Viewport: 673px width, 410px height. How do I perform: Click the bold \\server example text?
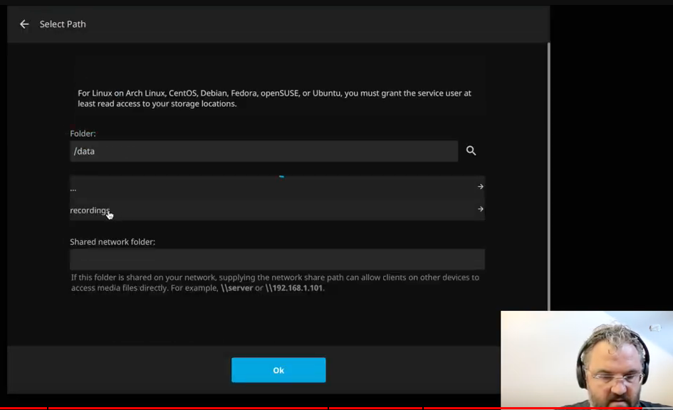(236, 288)
